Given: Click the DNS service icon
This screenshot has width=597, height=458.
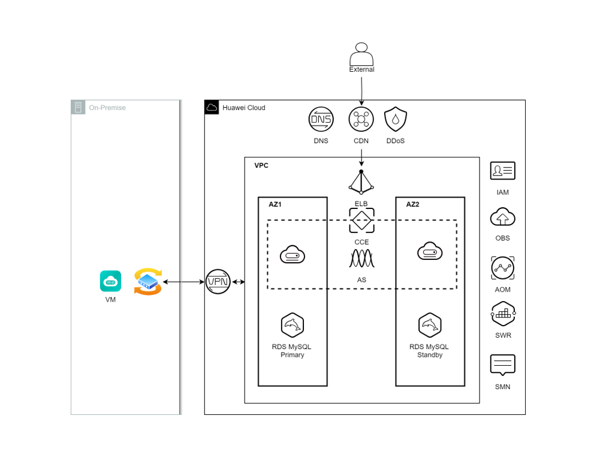Looking at the screenshot, I should point(321,120).
